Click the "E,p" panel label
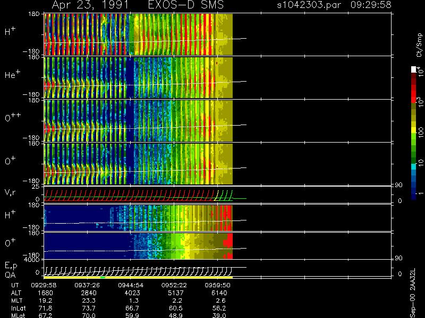 (11, 266)
